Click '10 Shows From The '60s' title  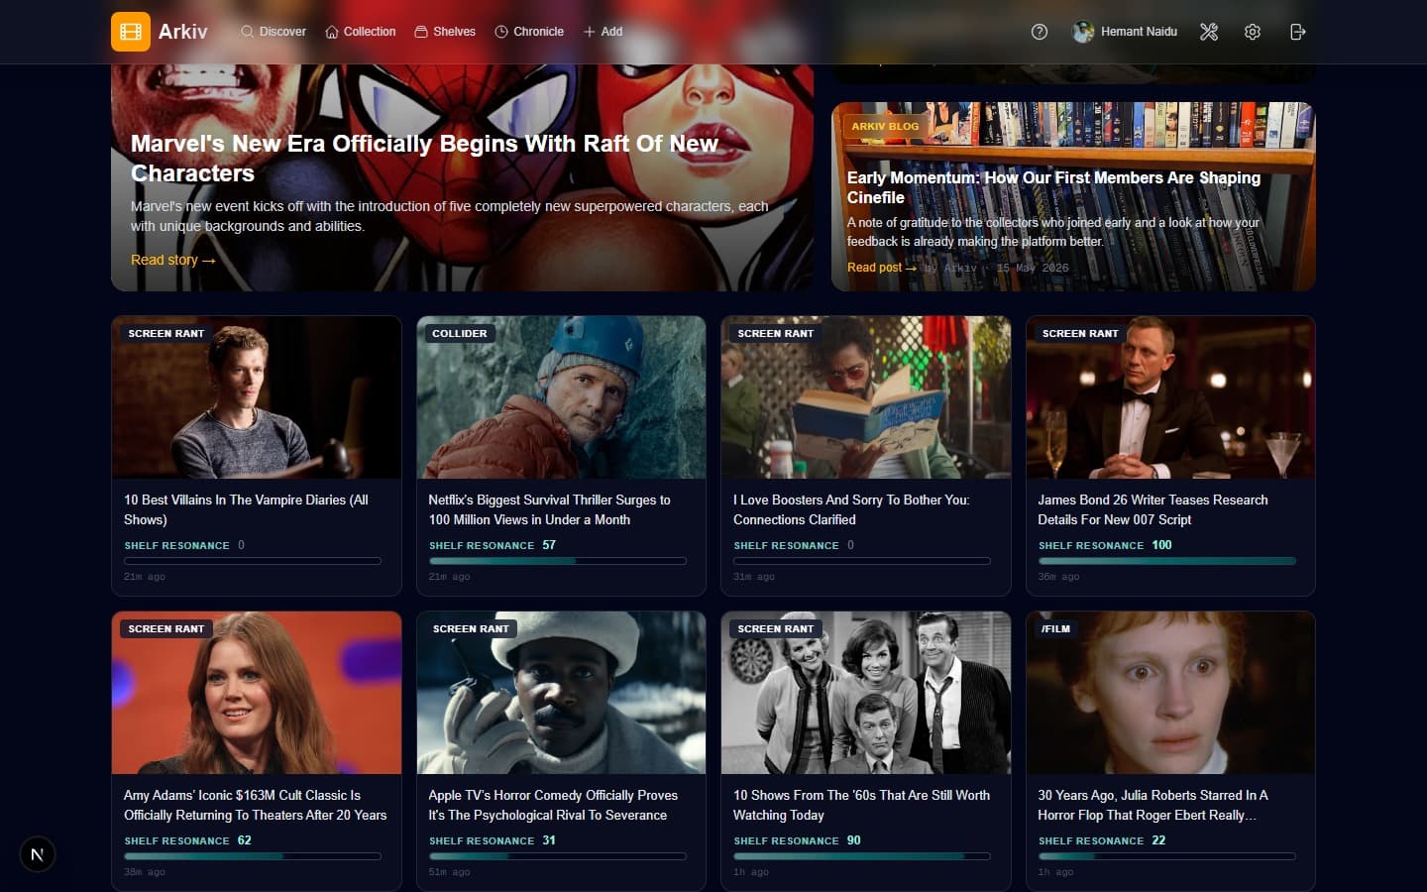tap(861, 805)
